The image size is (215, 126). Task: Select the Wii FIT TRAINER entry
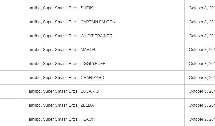pos(70,36)
